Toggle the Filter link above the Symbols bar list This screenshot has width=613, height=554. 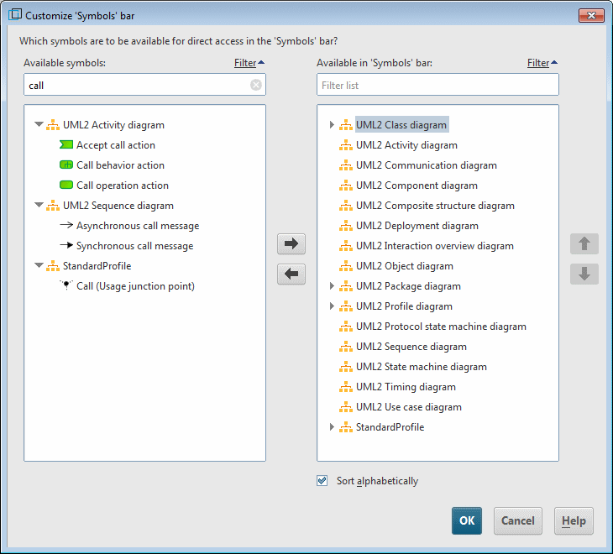coord(542,62)
